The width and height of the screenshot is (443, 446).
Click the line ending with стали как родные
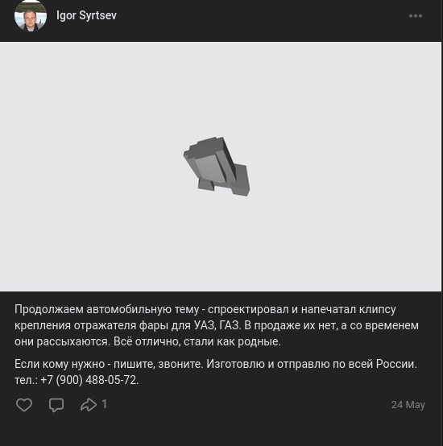pyautogui.click(x=147, y=341)
